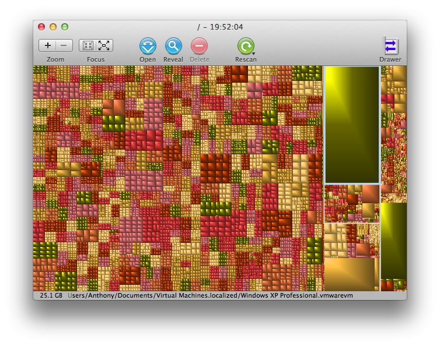
Task: Select the large golden block at bottom right
Action: tap(350, 274)
